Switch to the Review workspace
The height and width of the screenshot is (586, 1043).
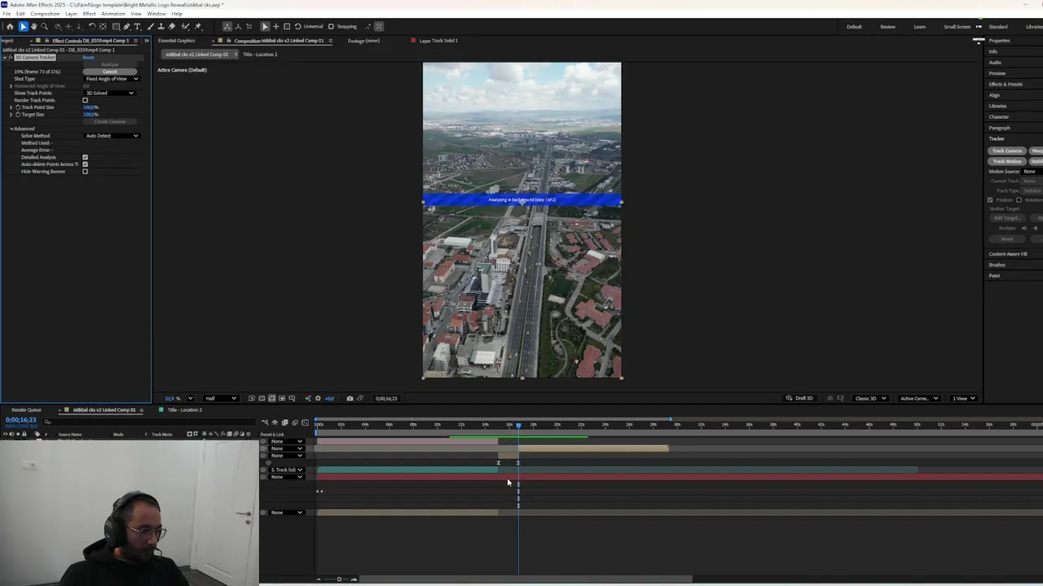point(887,27)
